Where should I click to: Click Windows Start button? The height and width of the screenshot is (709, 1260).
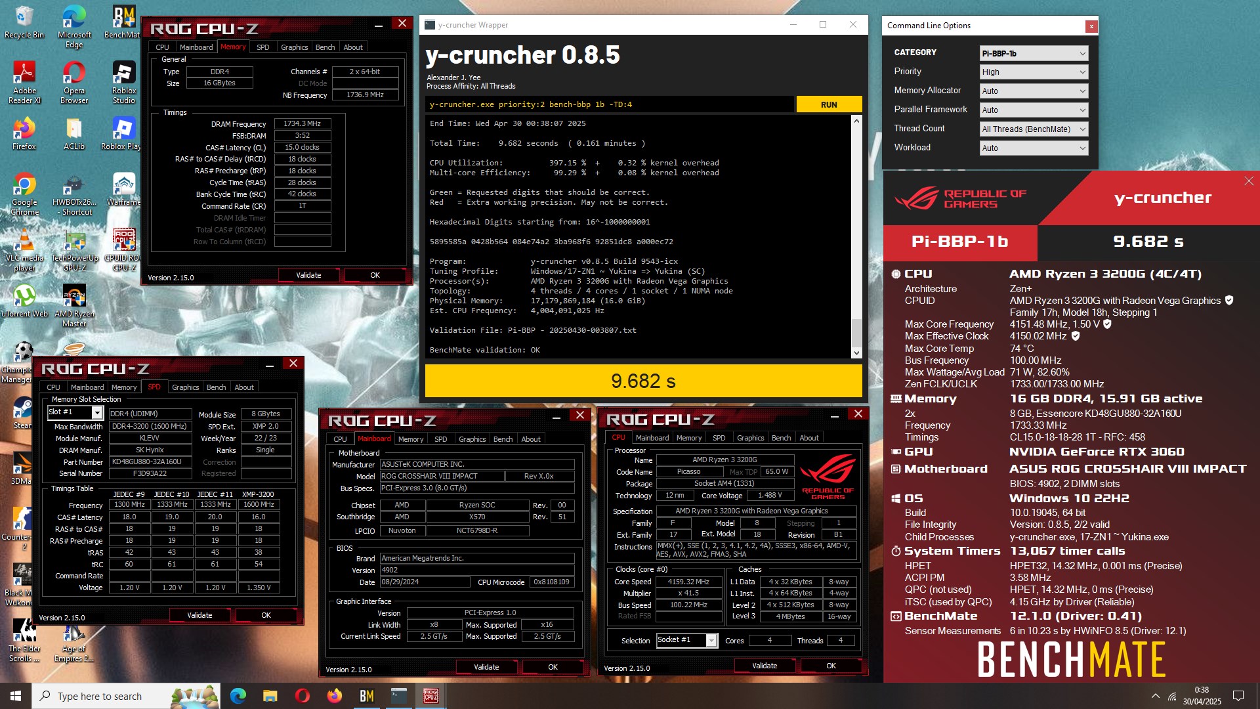(x=16, y=696)
